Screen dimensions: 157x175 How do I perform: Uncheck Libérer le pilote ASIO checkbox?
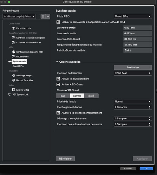point(58,22)
